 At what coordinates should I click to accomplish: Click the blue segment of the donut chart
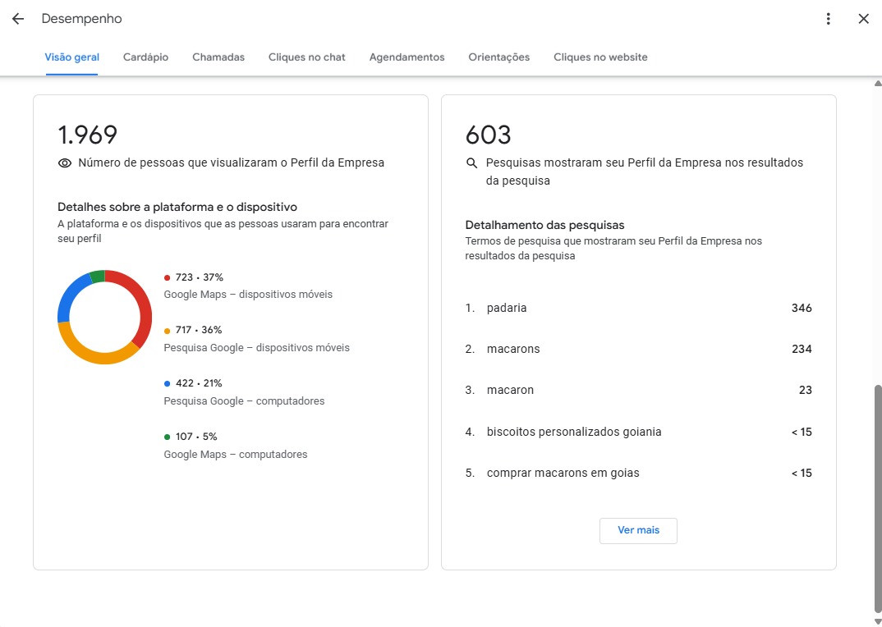(69, 296)
